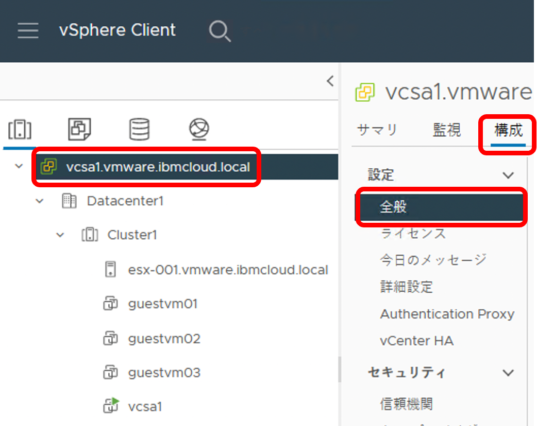This screenshot has height=426, width=537.
Task: Click the guestvm01 VM icon
Action: coord(110,304)
